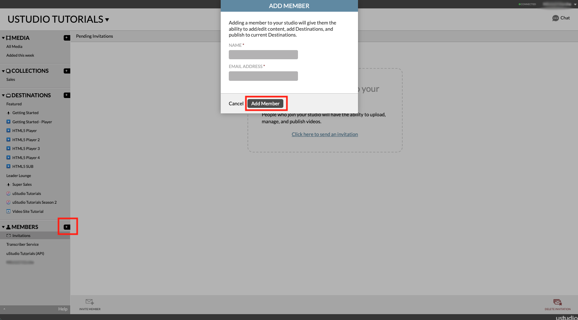Click the send an invitation link
Viewport: 578px width, 320px height.
tap(325, 134)
